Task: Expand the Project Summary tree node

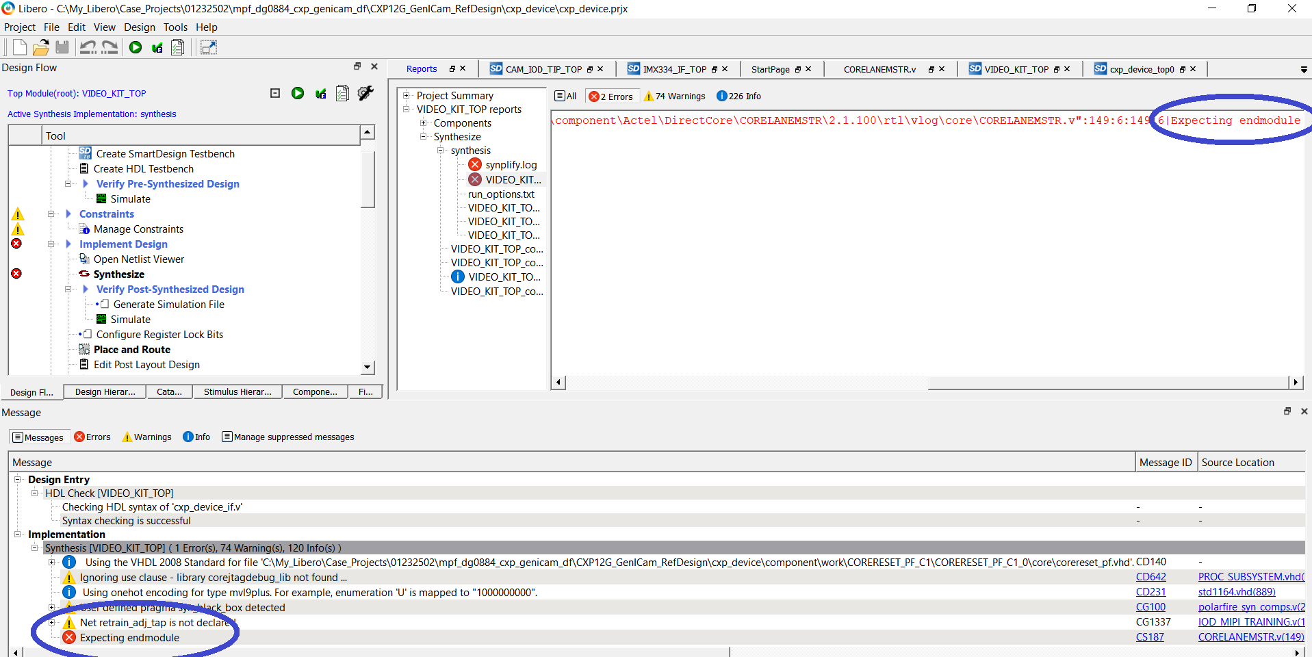Action: tap(407, 96)
